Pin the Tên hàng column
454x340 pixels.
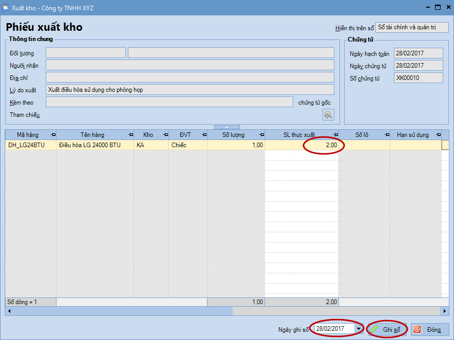coord(131,135)
